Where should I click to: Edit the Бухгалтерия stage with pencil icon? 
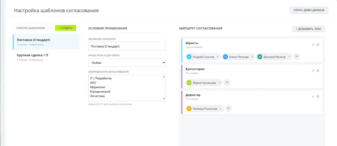click(313, 70)
